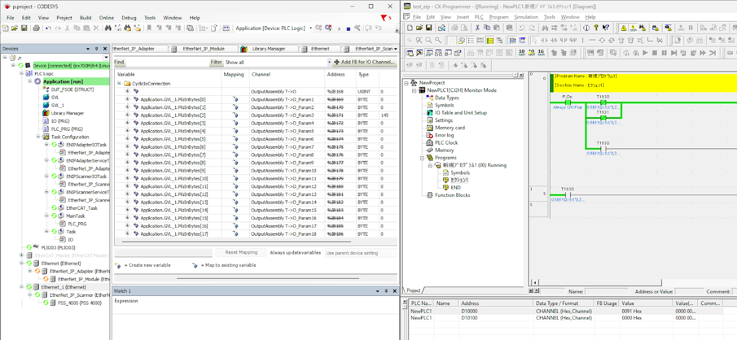Select PSS_4000 device in tree
The width and height of the screenshot is (737, 340).
[79, 303]
